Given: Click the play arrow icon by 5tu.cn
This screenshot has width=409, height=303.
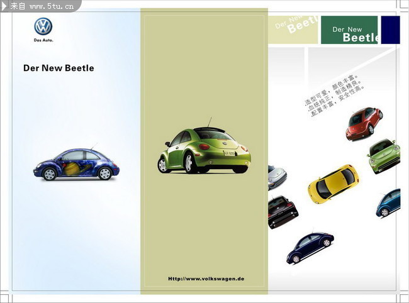Looking at the screenshot, I should [4, 6].
